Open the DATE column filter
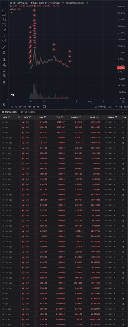The width and height of the screenshot is (128, 327). 9,117
